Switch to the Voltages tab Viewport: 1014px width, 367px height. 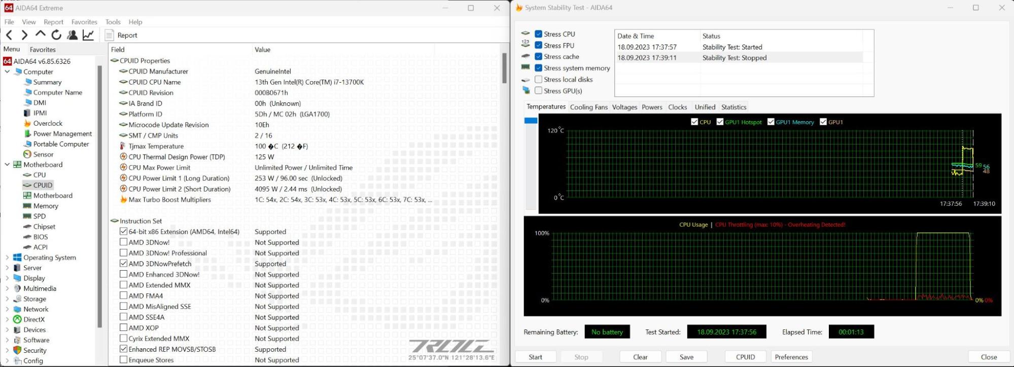pos(624,107)
